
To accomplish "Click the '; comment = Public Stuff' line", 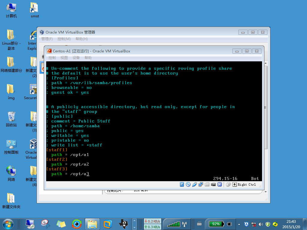I will (78, 121).
